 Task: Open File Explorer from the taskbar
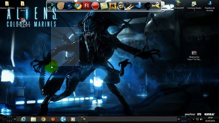[33, 119]
